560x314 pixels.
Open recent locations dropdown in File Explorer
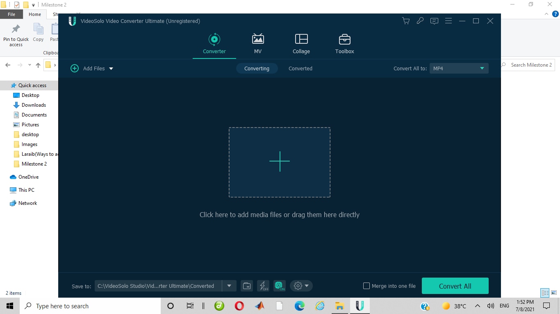(x=30, y=65)
